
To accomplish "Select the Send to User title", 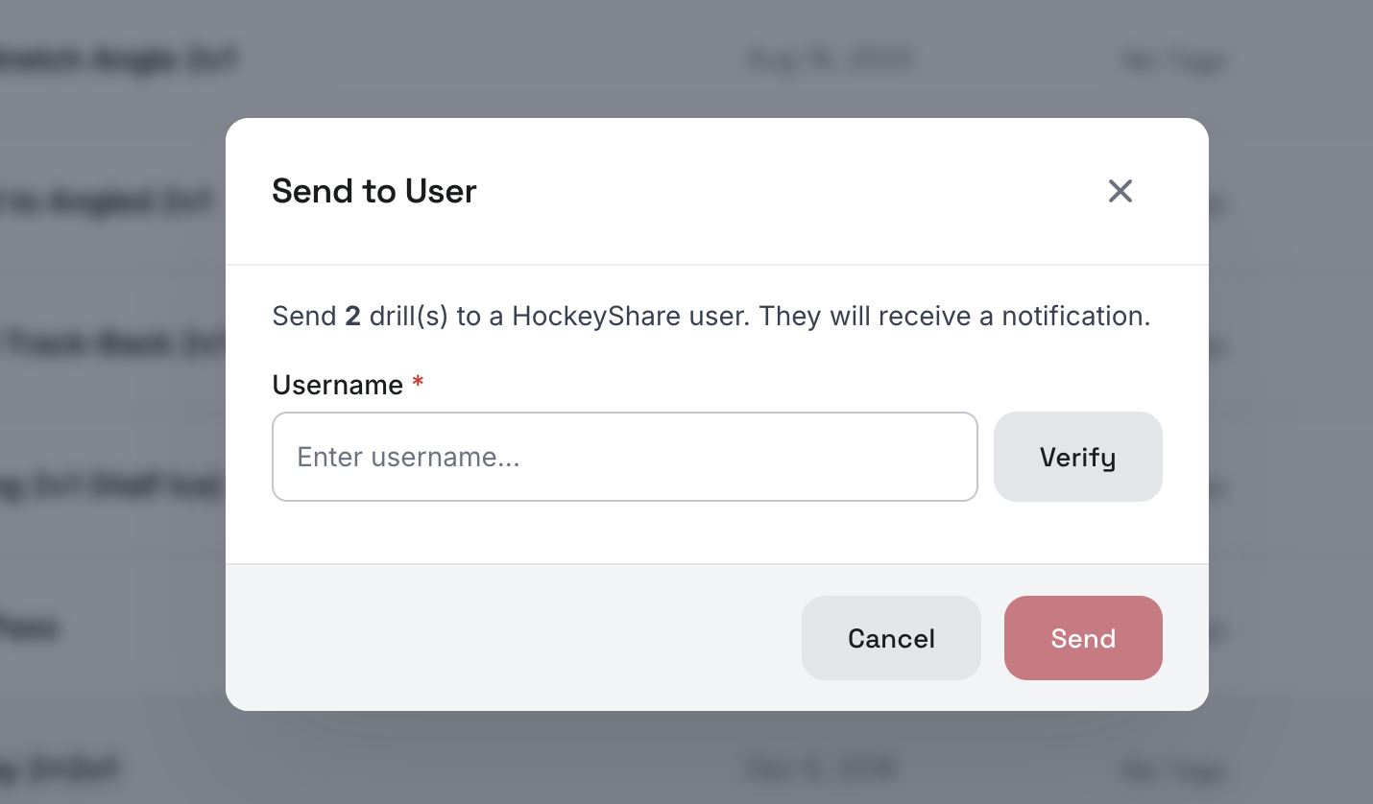I will click(x=374, y=191).
